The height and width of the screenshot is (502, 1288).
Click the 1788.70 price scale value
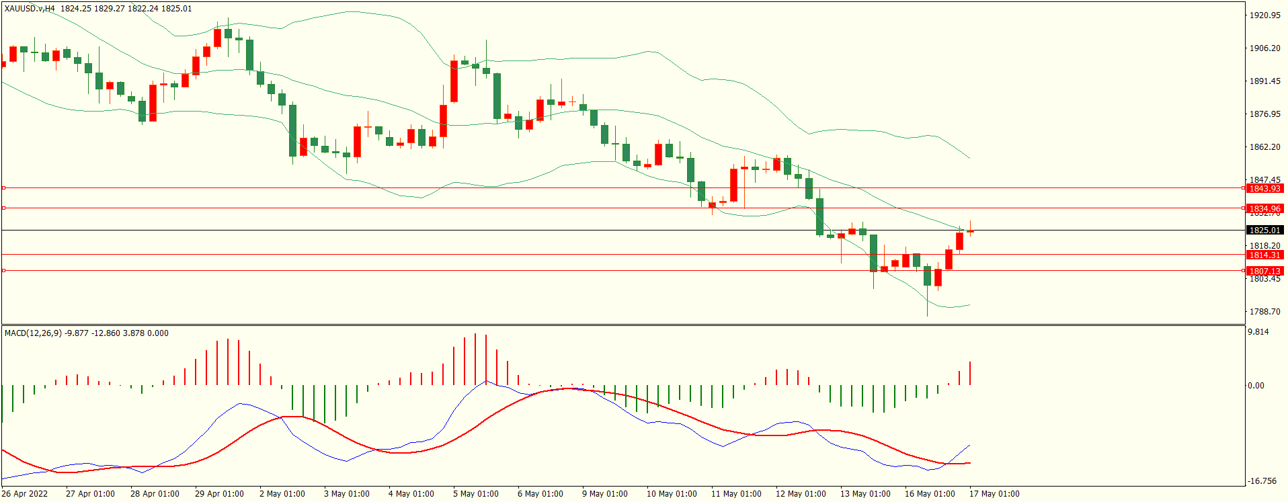coord(1264,312)
